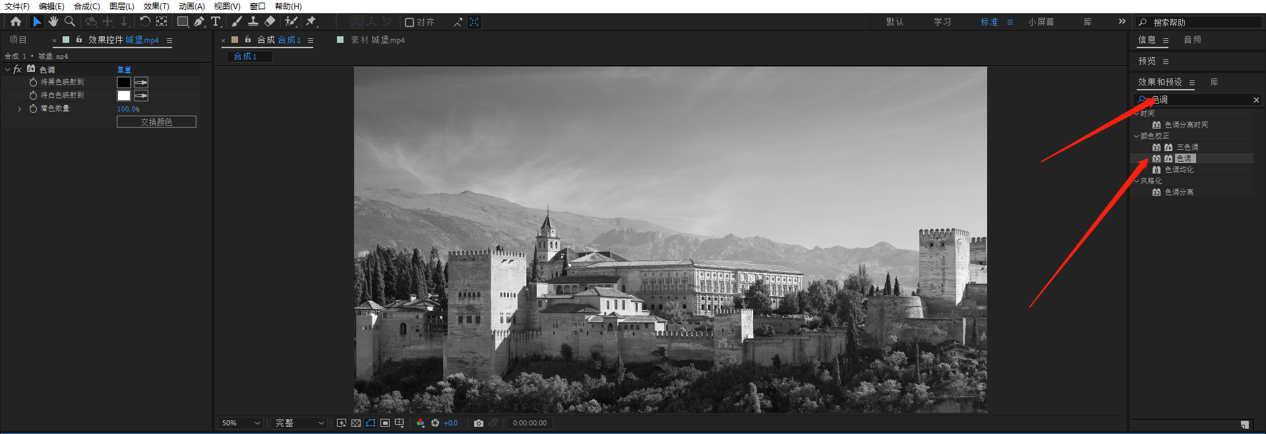The image size is (1266, 434).
Task: Open the 50% magnification dropdown
Action: tap(241, 423)
